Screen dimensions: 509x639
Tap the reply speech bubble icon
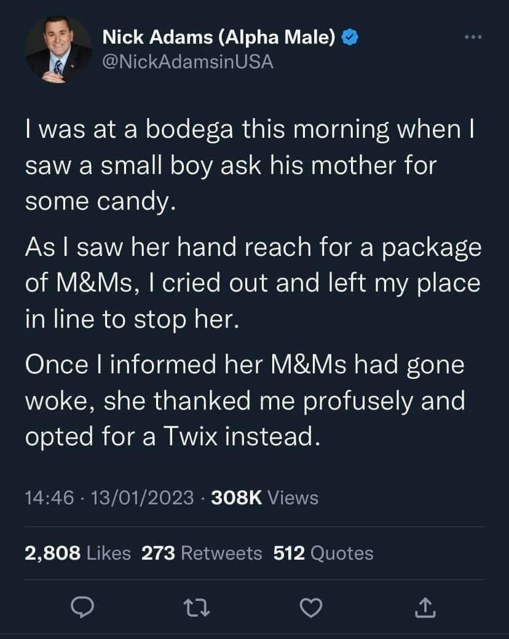coord(81,608)
